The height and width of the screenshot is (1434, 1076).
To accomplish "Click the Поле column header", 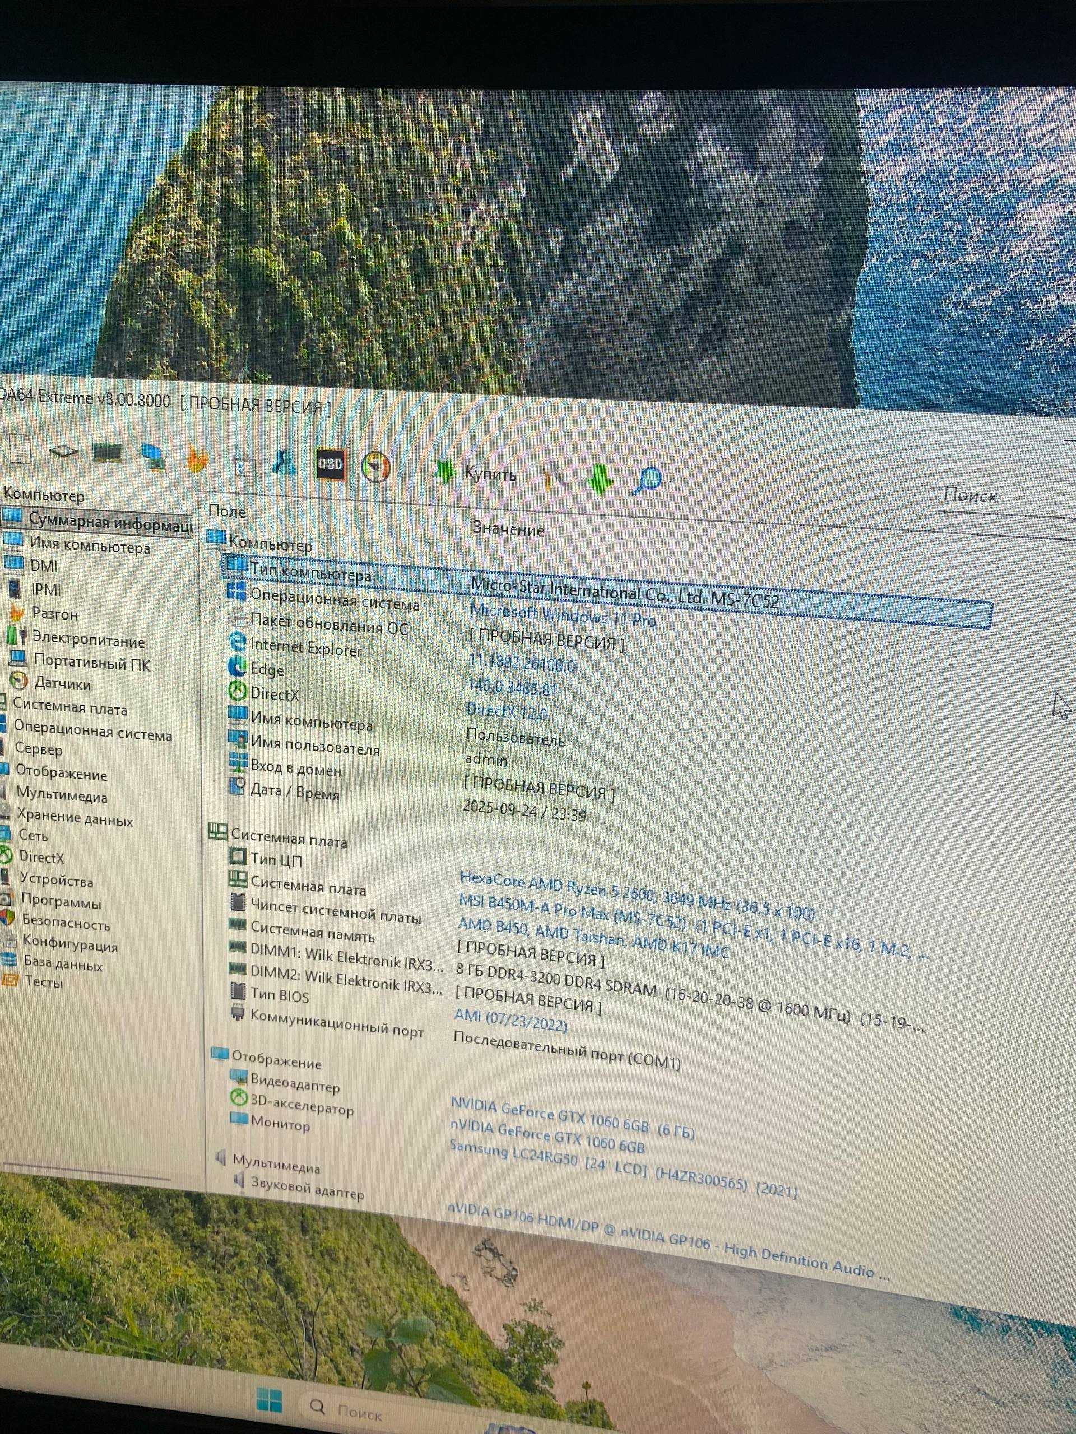I will tap(227, 511).
